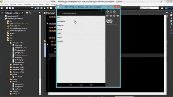Open the Navigate menu
The height and width of the screenshot is (97, 173).
pos(28,4)
